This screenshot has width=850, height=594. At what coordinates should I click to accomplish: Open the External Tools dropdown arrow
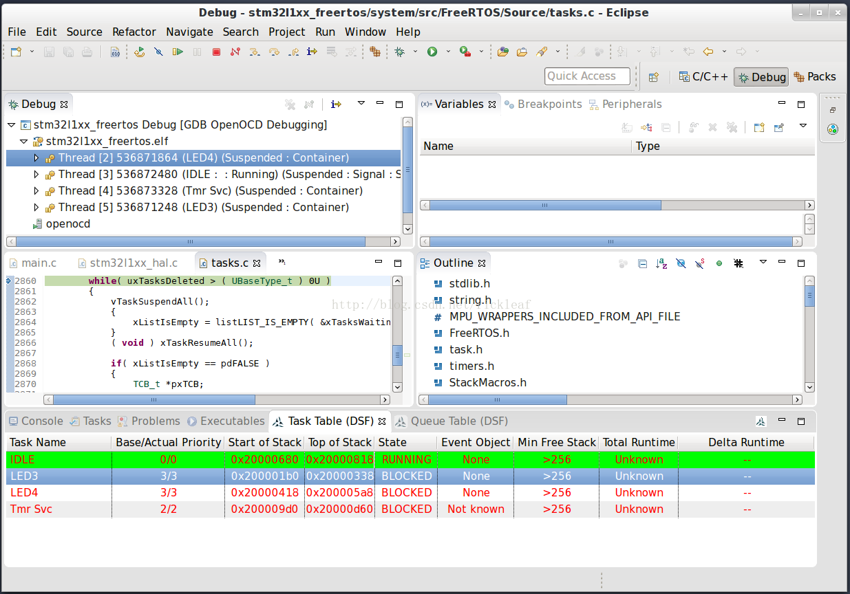tap(482, 52)
